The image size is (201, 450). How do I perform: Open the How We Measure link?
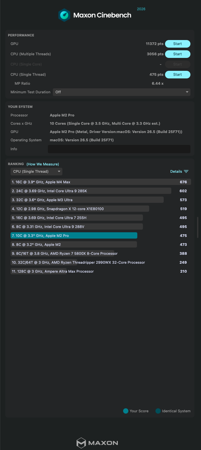click(43, 164)
